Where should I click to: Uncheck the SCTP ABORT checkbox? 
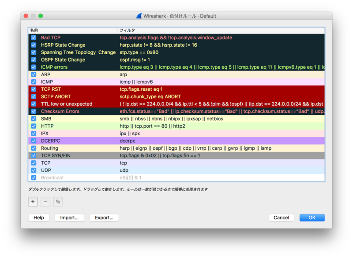point(34,96)
